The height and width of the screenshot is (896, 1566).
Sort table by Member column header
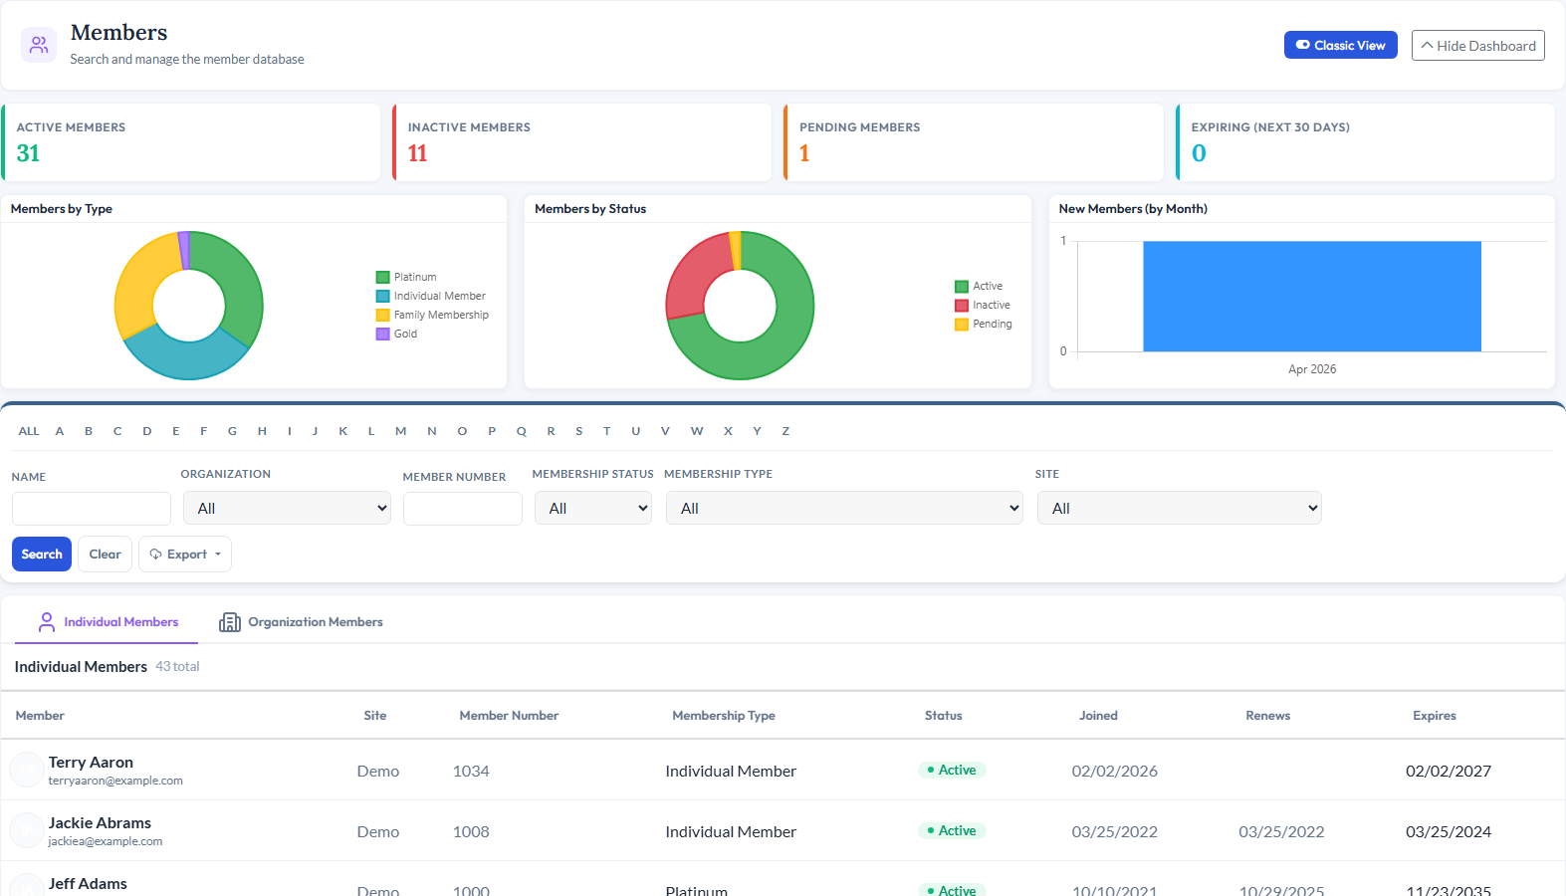click(40, 716)
